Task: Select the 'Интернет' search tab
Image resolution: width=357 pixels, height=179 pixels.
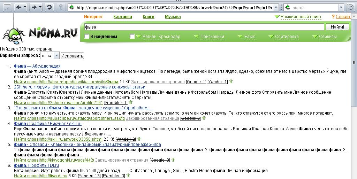Action: 93,17
